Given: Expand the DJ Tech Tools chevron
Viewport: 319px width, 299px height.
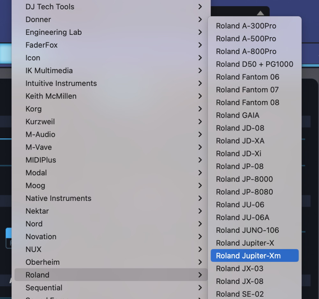Looking at the screenshot, I should coord(200,7).
